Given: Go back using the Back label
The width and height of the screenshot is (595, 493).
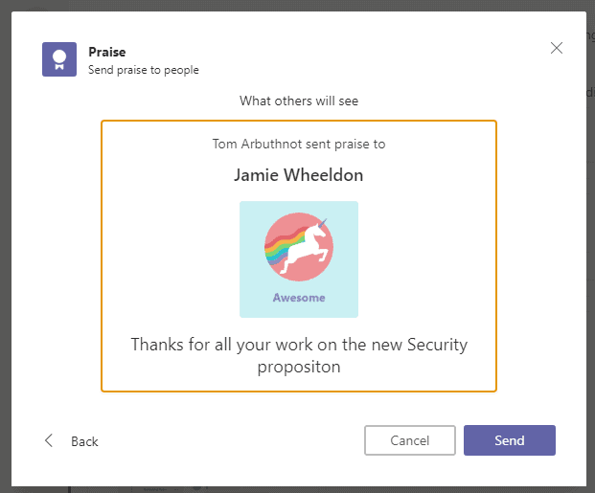Looking at the screenshot, I should [84, 441].
